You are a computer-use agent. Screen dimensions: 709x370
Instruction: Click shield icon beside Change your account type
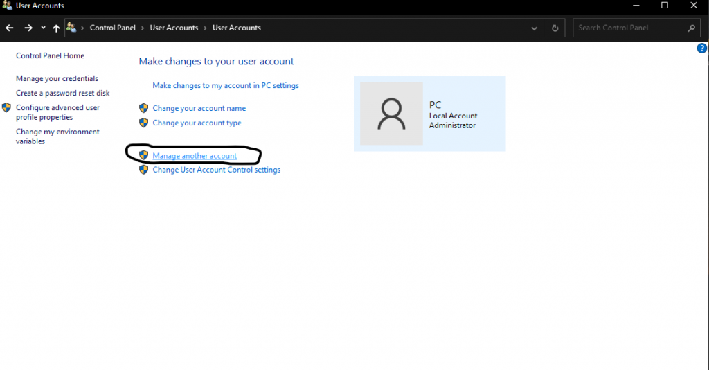[144, 123]
